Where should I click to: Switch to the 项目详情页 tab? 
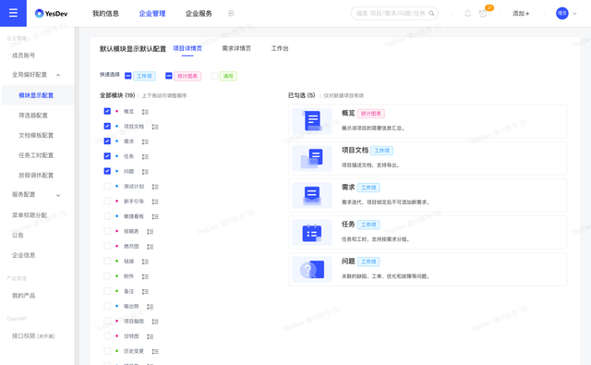tap(187, 48)
